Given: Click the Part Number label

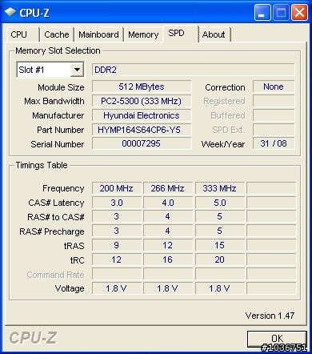Looking at the screenshot, I should coord(61,130).
